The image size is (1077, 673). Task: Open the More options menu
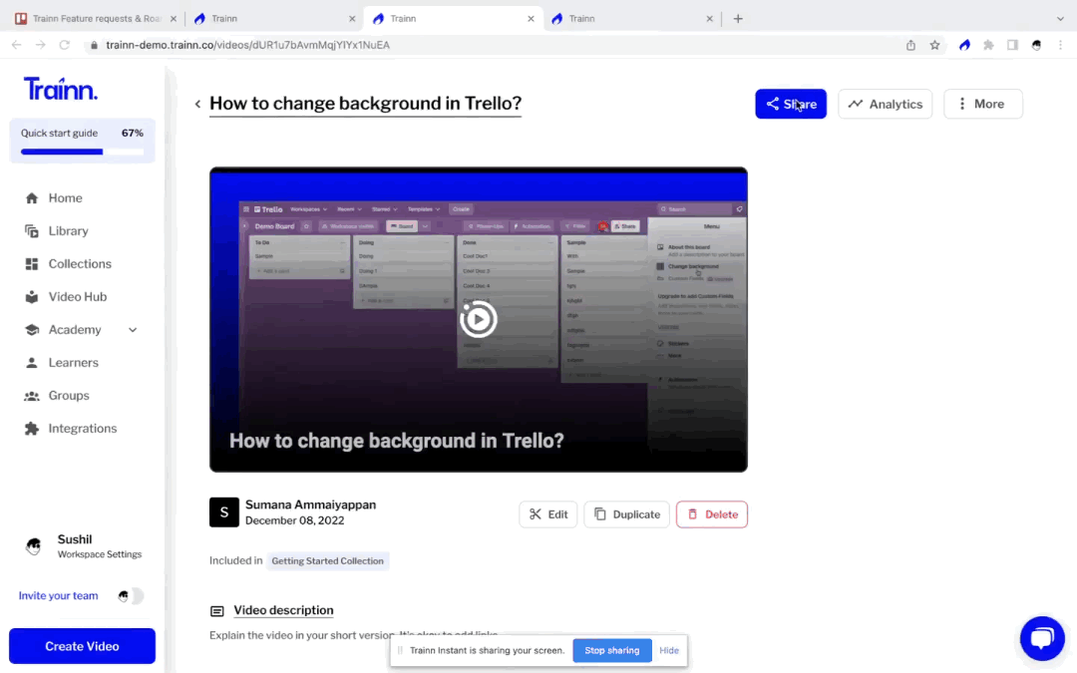[983, 104]
